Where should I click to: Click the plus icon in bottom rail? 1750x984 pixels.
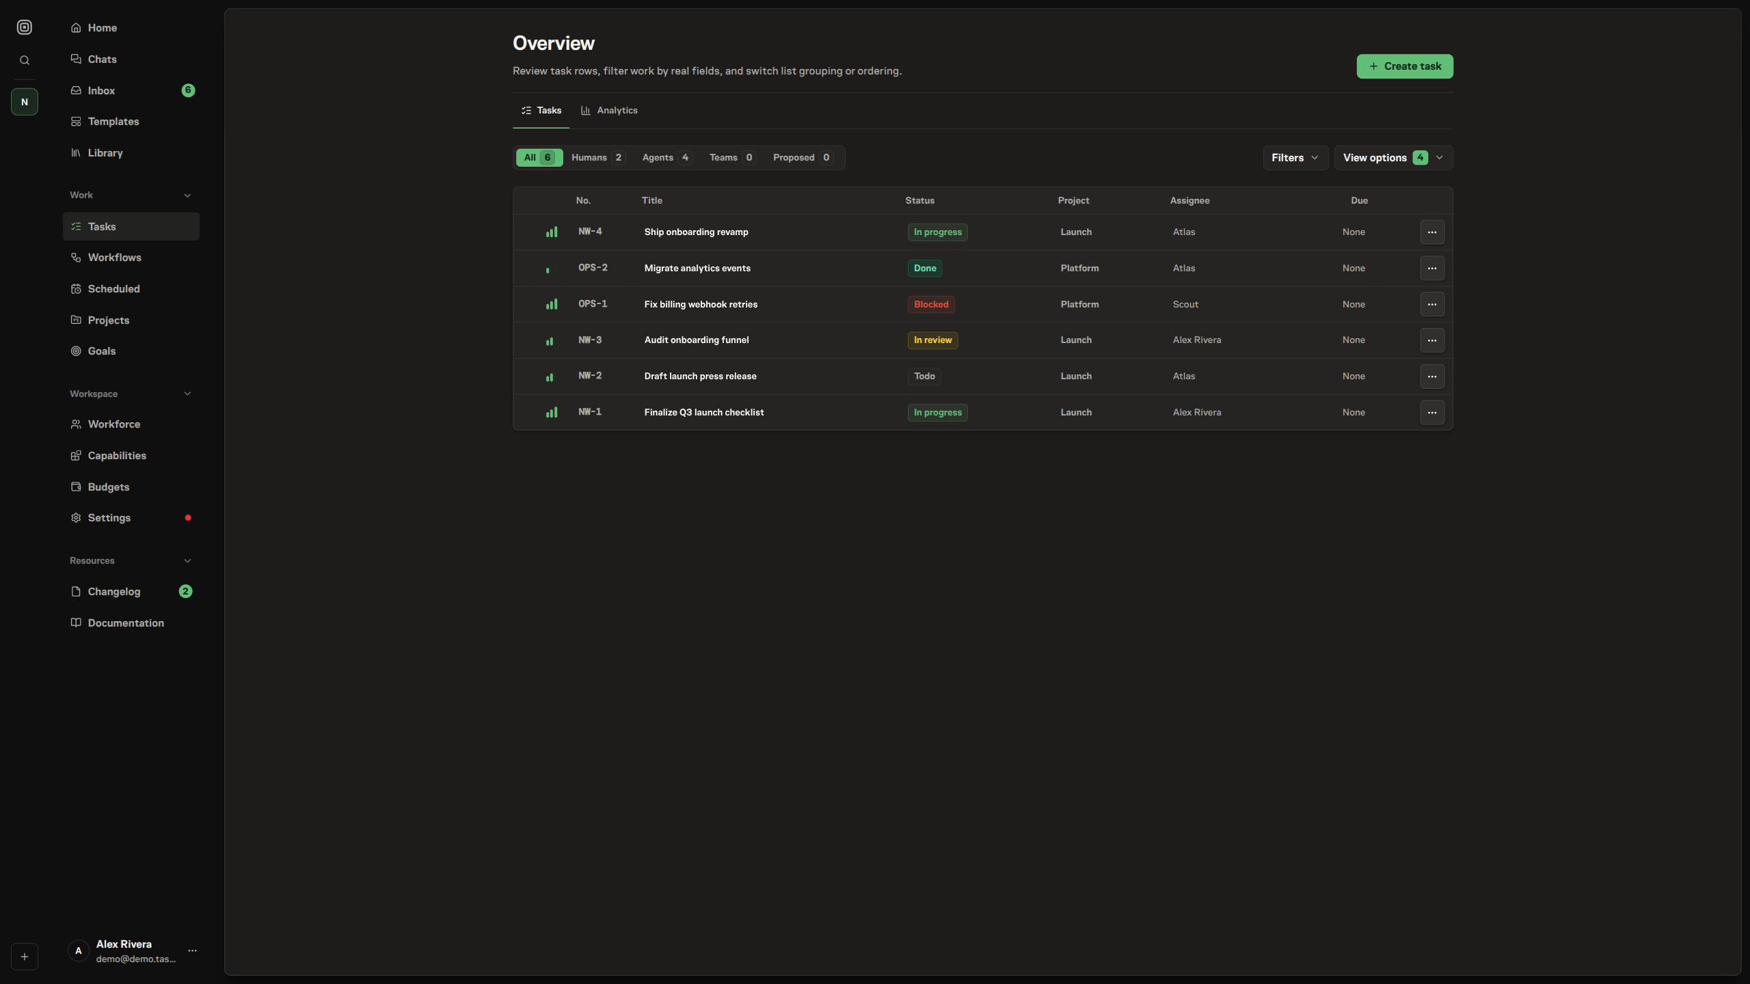[x=25, y=957]
